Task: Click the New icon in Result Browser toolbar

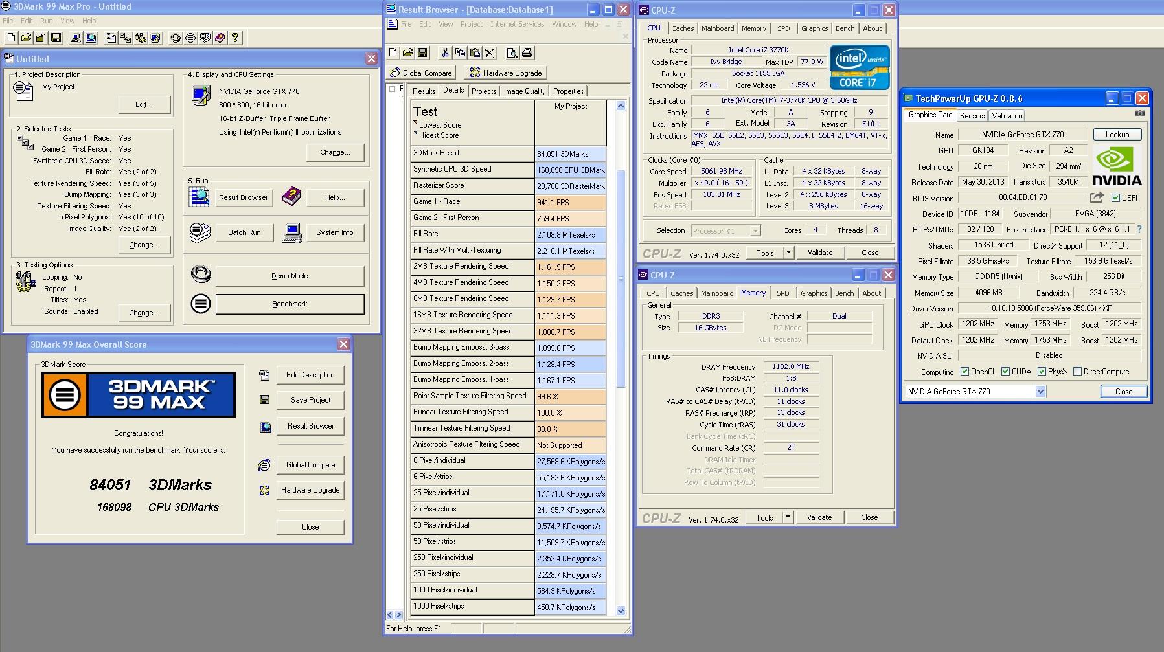Action: click(393, 52)
